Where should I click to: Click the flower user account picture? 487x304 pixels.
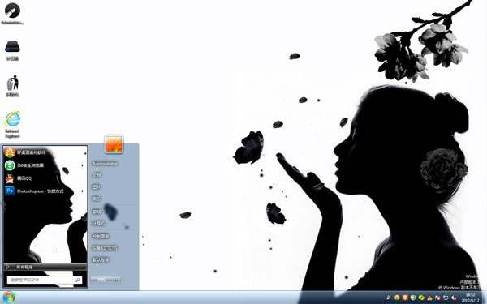114,144
